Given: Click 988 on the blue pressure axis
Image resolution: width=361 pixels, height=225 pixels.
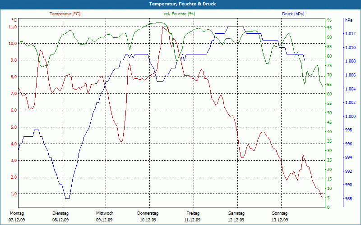Looking at the screenshot, I should (348, 198).
